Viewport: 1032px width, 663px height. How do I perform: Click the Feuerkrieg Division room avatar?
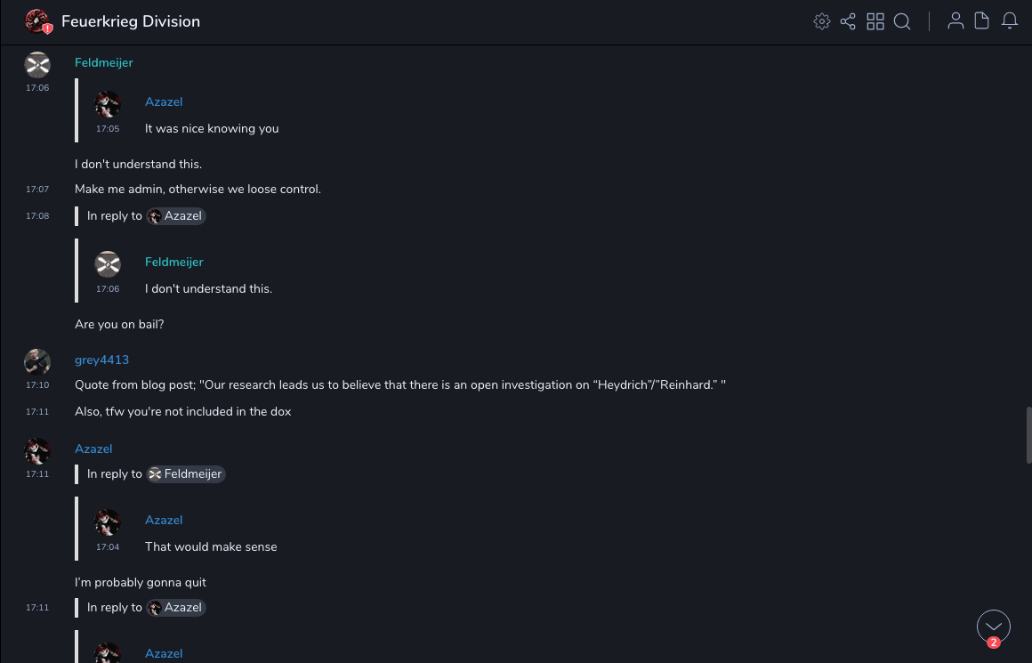37,21
